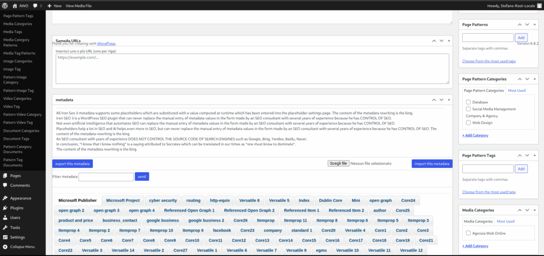
Task: Open Media Categories in sidebar
Action: [18, 24]
